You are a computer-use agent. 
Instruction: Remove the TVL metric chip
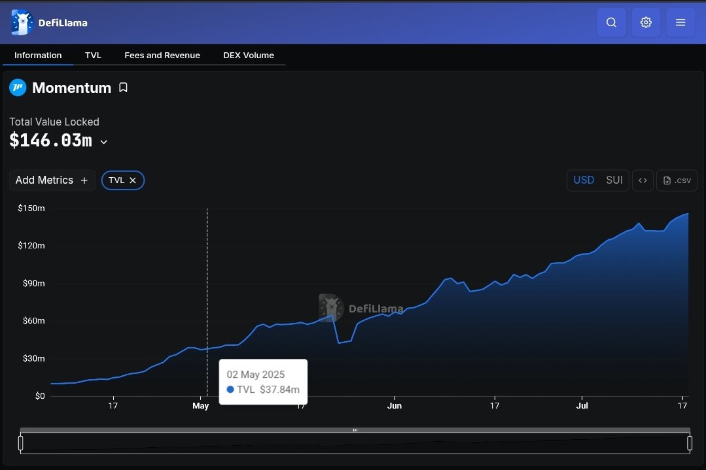(x=133, y=180)
